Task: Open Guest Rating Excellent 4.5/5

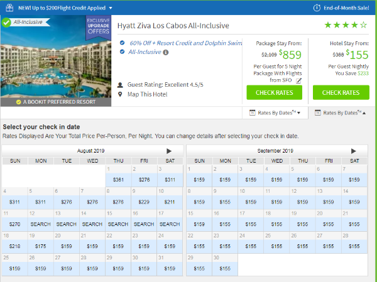Action: (x=165, y=85)
